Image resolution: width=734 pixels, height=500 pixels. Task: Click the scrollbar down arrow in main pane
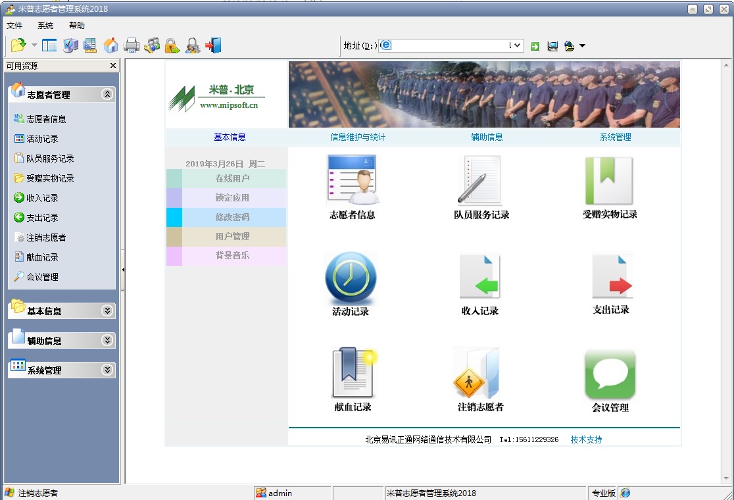[726, 478]
